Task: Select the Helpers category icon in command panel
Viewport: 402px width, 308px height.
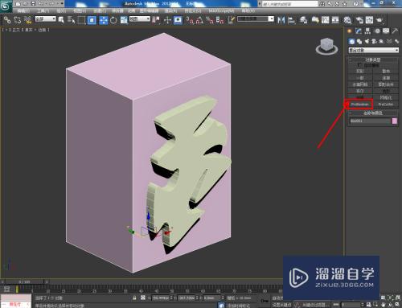Action: click(382, 41)
